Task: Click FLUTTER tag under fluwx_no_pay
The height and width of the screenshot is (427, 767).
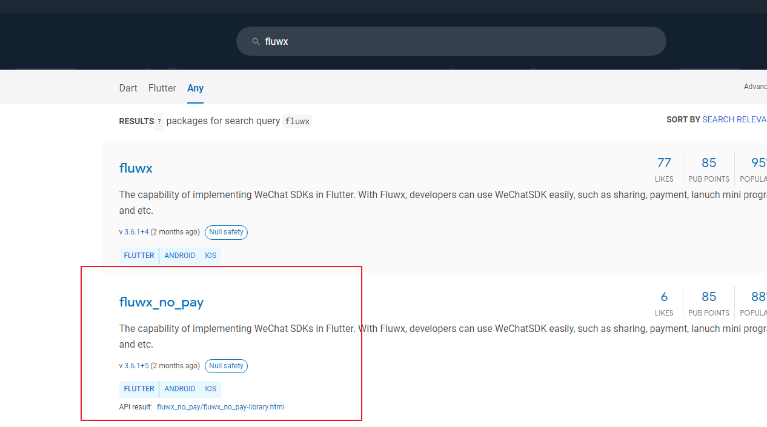Action: (x=139, y=389)
